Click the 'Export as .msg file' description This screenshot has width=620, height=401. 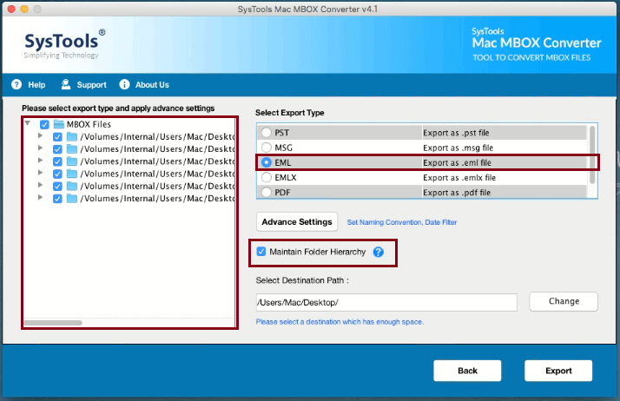(x=458, y=148)
